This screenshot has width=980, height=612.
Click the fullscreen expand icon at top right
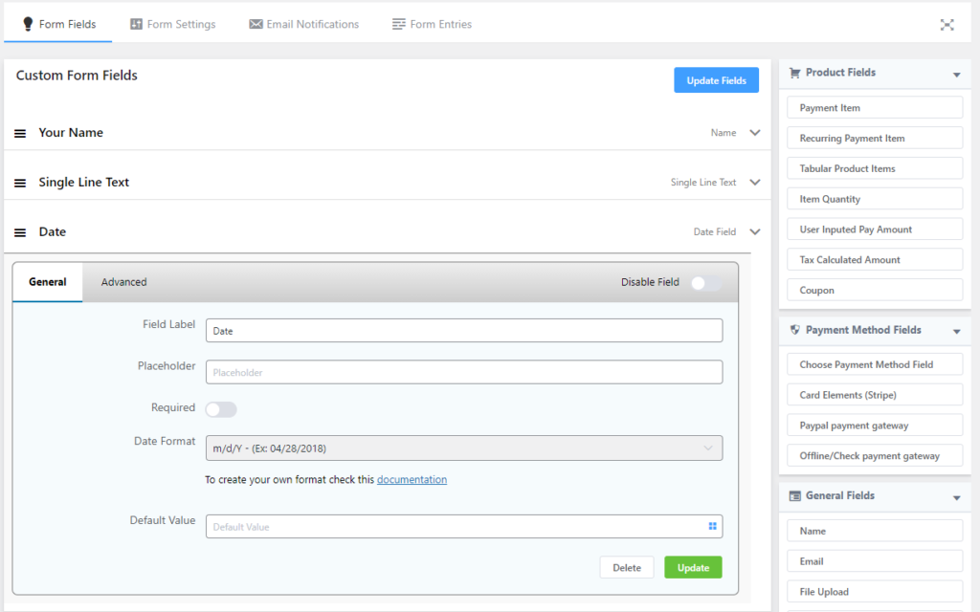click(x=947, y=25)
